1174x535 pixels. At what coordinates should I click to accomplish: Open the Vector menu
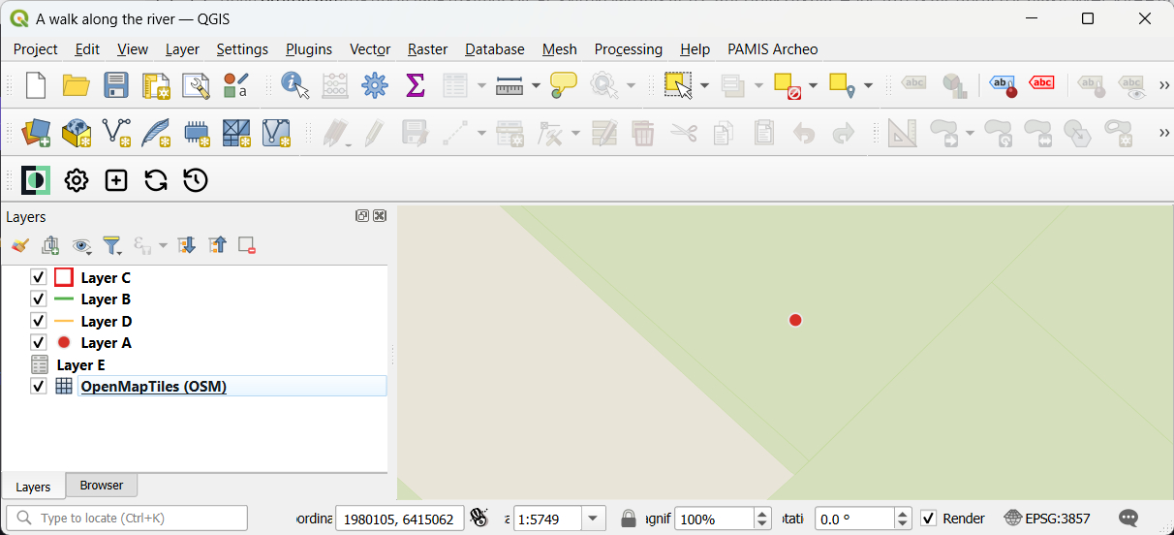pyautogui.click(x=370, y=48)
